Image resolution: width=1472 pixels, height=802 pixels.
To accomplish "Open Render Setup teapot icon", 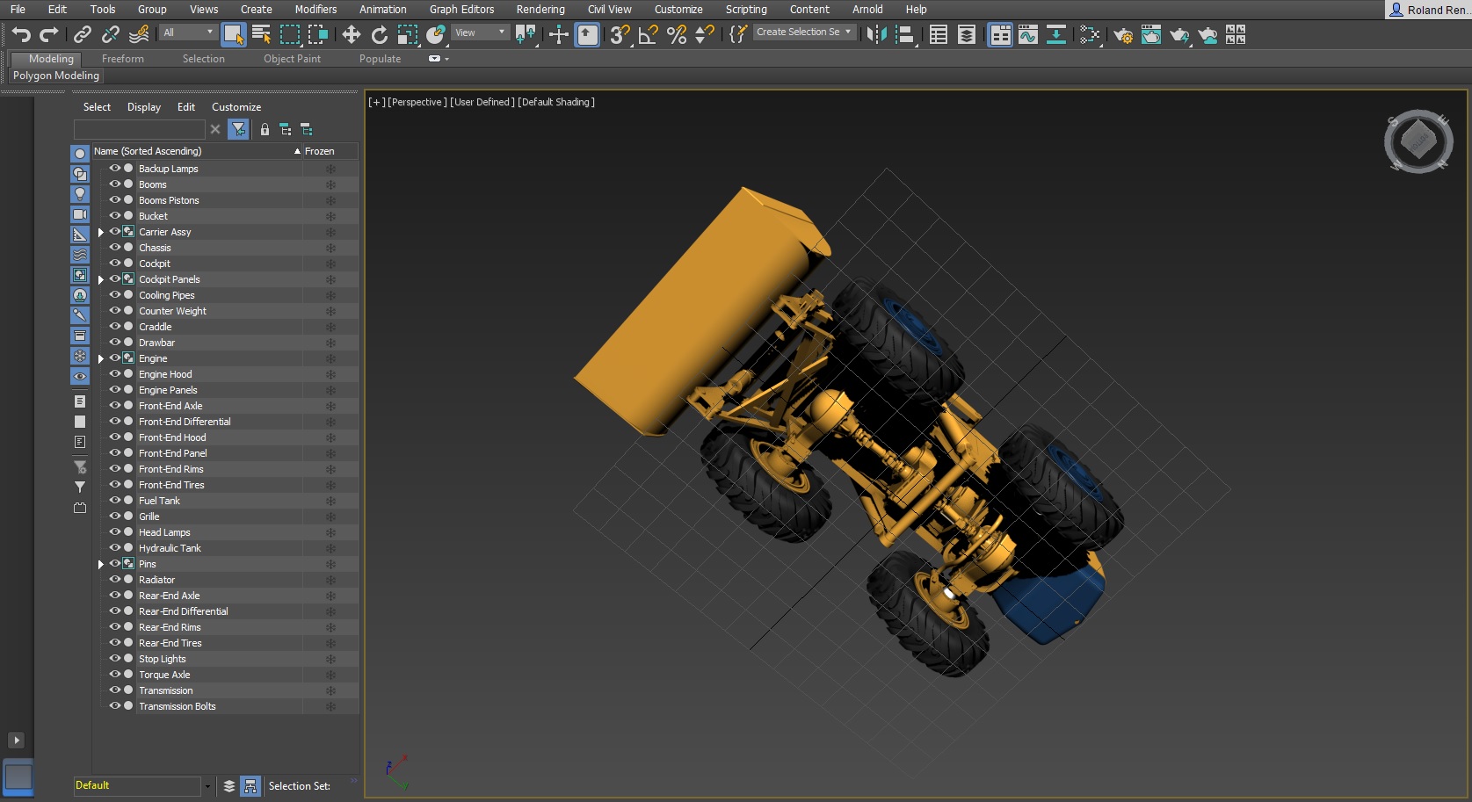I will point(1122,34).
